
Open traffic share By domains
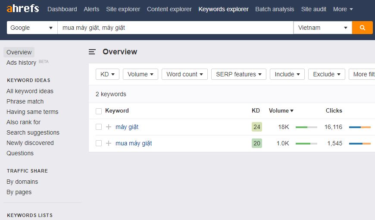tap(22, 182)
